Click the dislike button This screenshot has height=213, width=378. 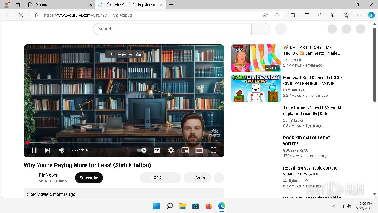[174, 178]
